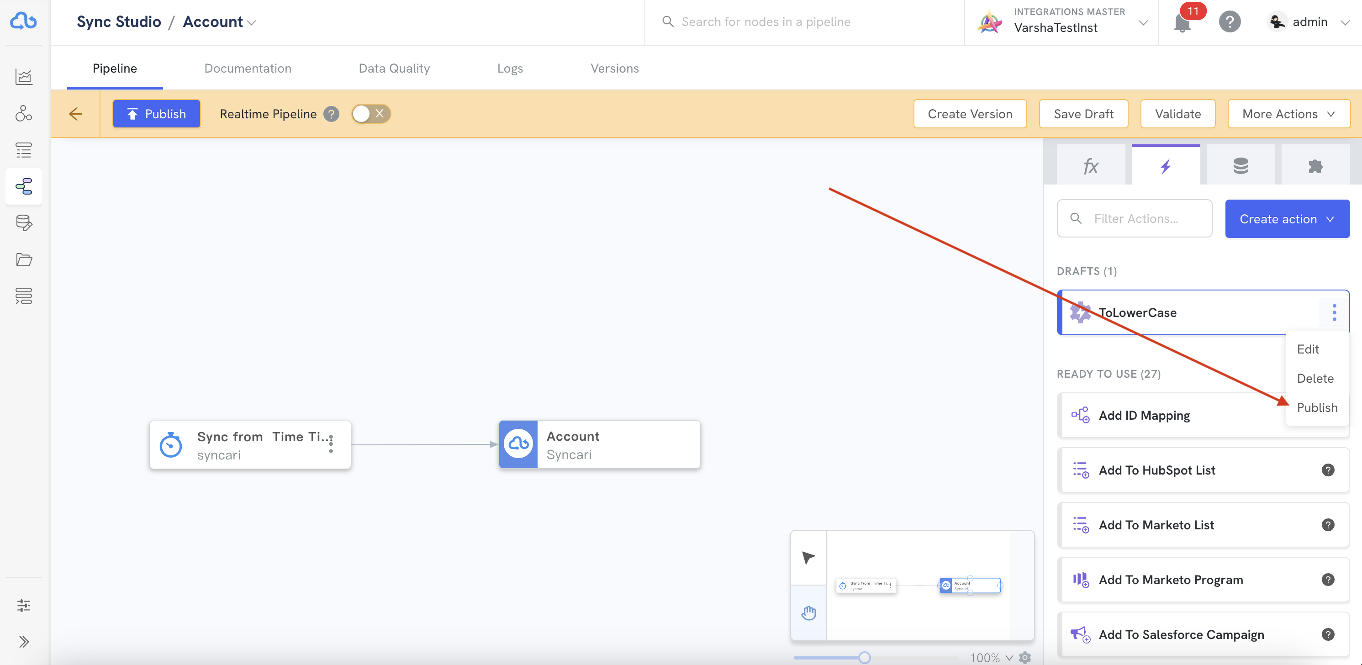Click the admin avatar icon
1362x665 pixels.
pos(1277,21)
